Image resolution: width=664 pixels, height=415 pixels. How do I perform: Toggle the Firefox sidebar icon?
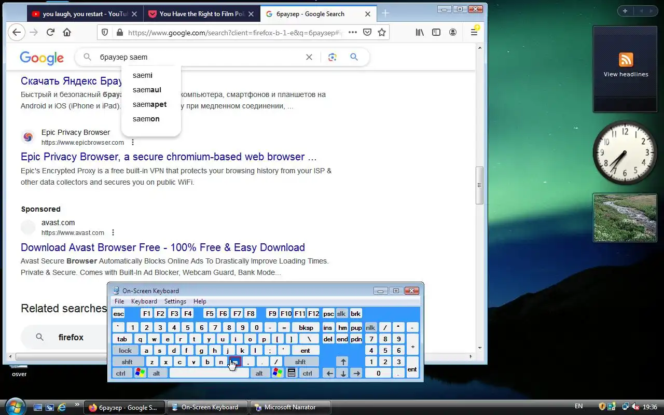(x=436, y=32)
